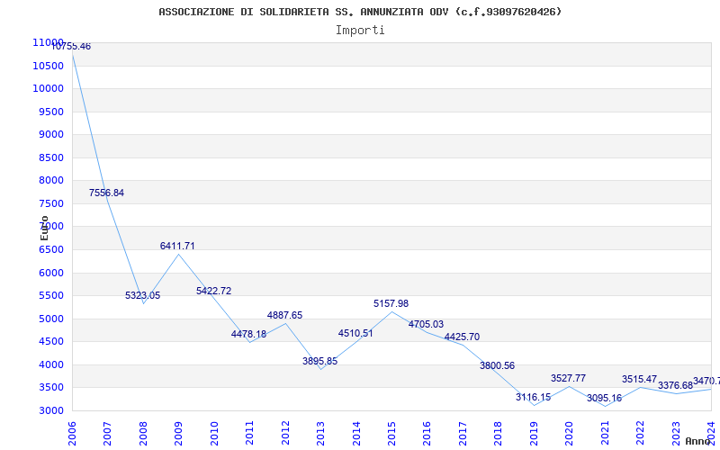Select the 4478.18 value label

click(249, 334)
